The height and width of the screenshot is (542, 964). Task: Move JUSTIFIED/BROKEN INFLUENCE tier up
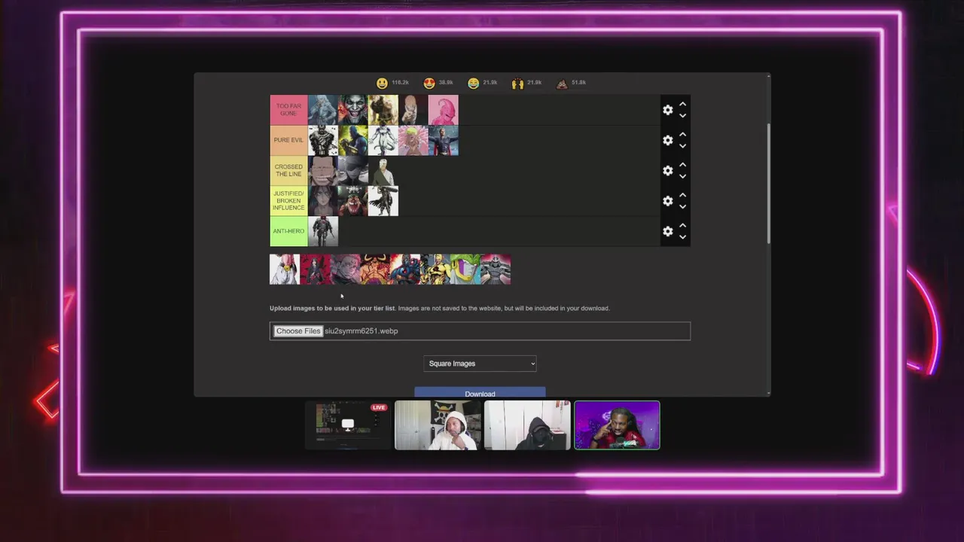pos(682,195)
